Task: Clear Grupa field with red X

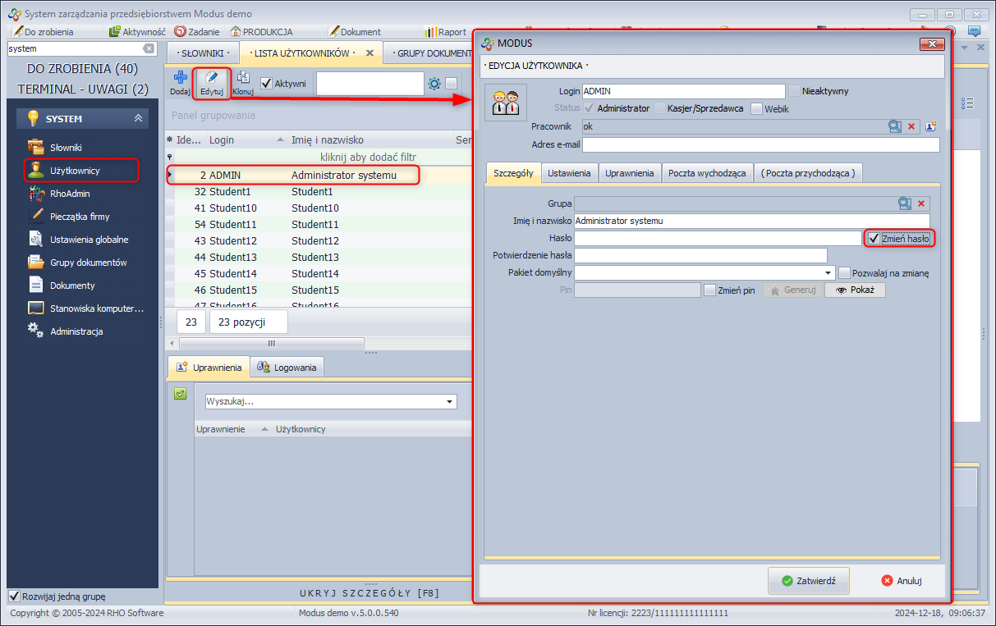Action: [x=921, y=203]
